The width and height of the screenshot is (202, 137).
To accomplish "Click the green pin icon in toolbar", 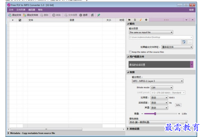I will (99, 15).
